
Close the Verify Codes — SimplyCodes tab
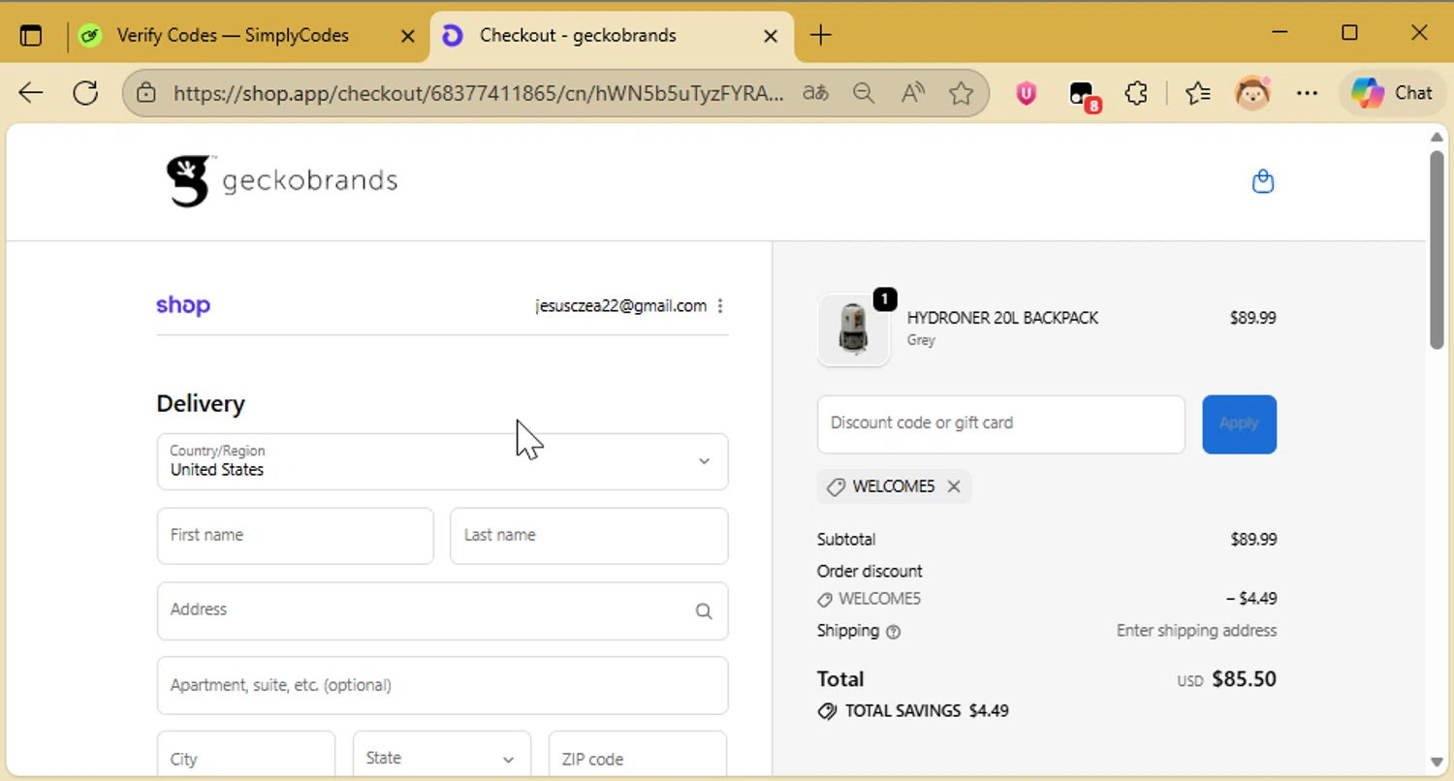408,36
